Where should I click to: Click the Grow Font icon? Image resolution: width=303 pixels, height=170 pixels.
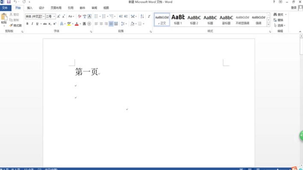point(59,16)
